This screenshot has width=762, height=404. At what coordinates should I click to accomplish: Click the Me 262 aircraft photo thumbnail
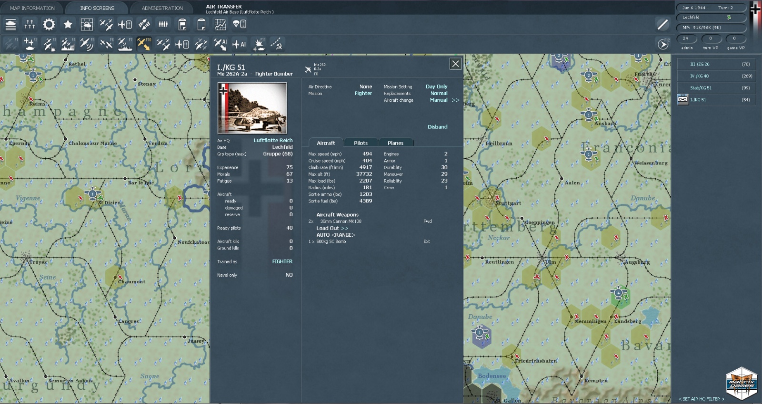point(252,108)
